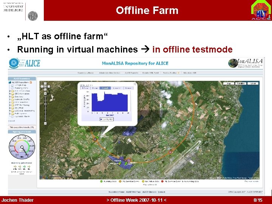Click the Full-size mode link below the map
272x204 pixels.
[x=252, y=181]
